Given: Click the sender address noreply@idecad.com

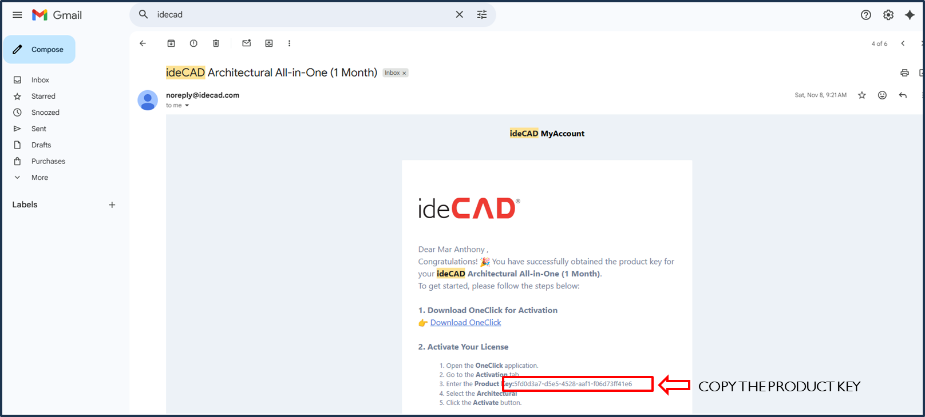Looking at the screenshot, I should 203,95.
